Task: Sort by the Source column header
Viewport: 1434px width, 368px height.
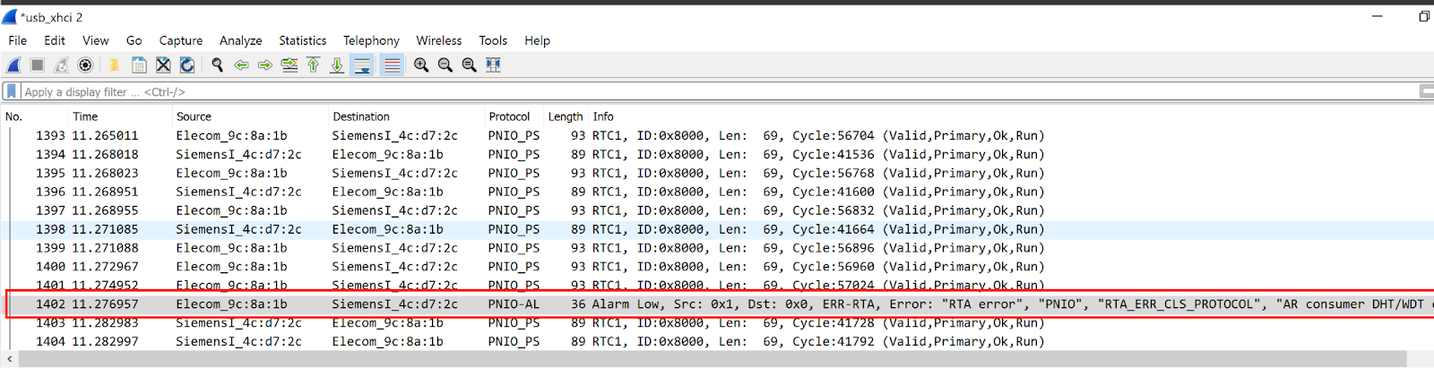Action: point(250,116)
